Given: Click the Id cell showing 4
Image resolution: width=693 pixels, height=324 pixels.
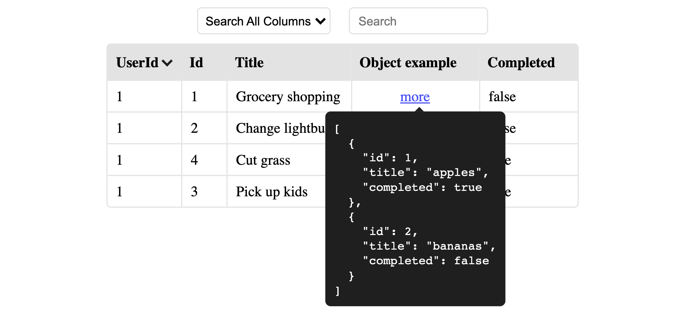Looking at the screenshot, I should tap(194, 160).
